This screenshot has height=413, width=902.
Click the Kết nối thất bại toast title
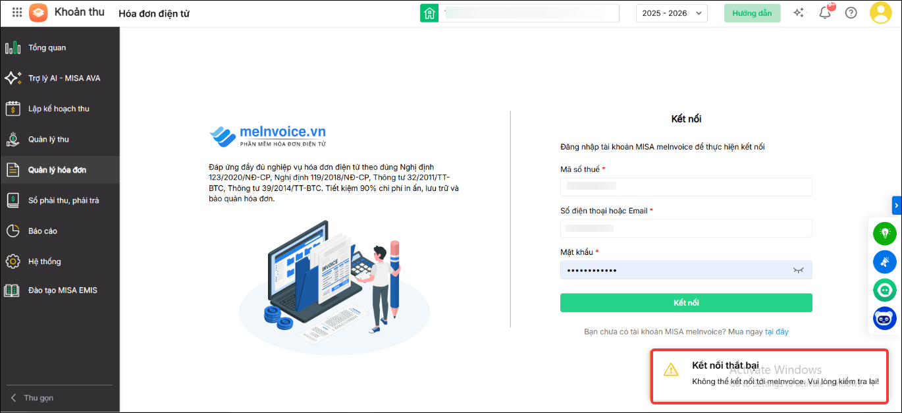[x=725, y=366]
